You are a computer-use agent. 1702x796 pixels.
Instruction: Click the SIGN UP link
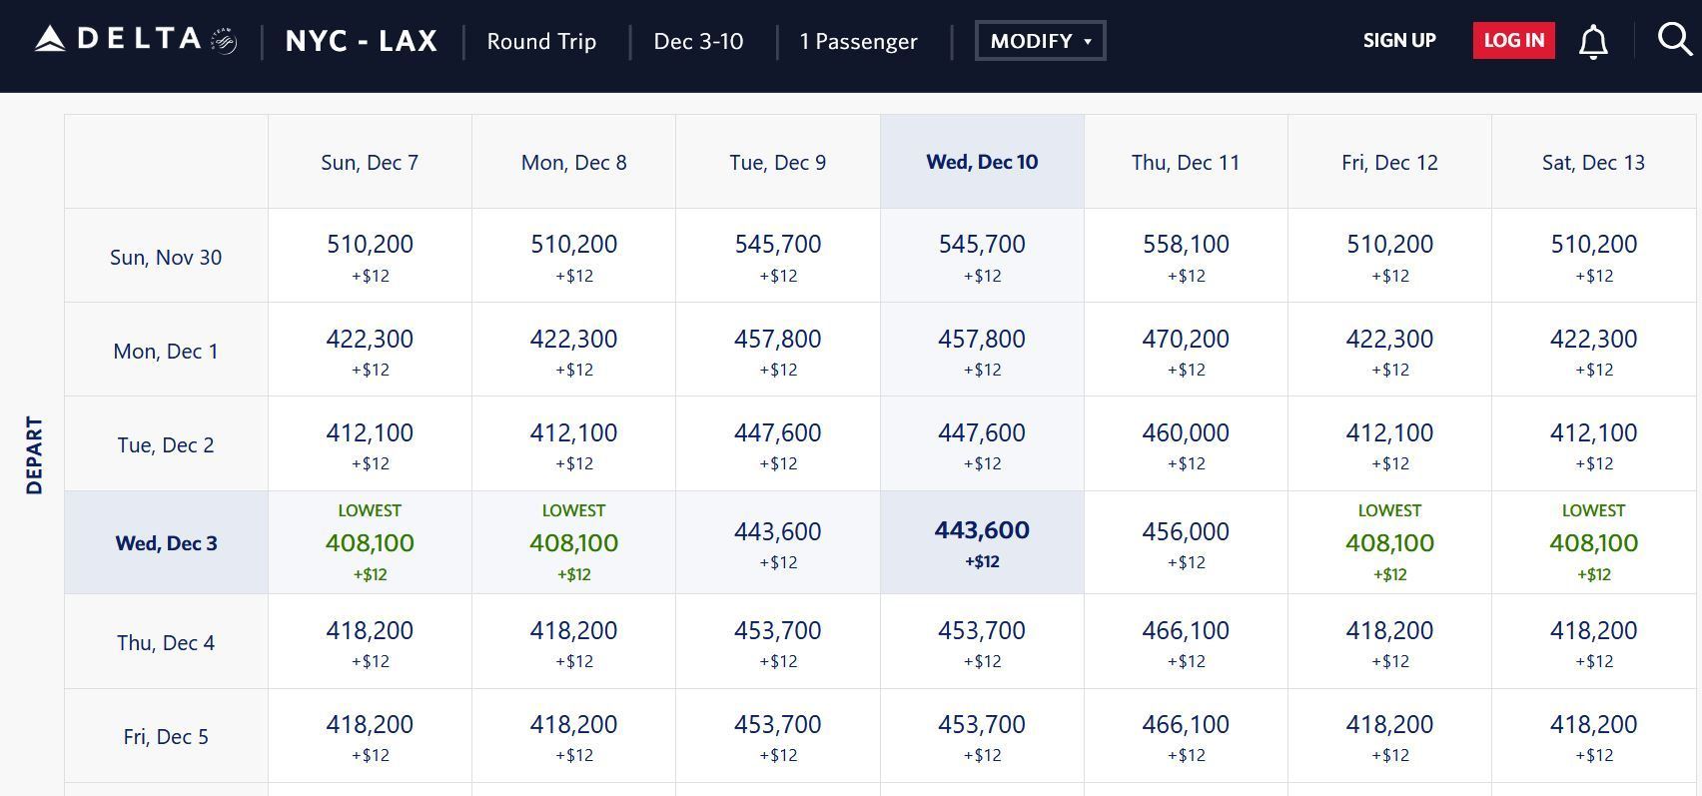tap(1398, 41)
